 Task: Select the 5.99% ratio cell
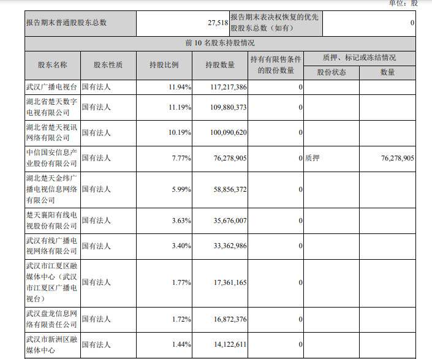pyautogui.click(x=181, y=189)
